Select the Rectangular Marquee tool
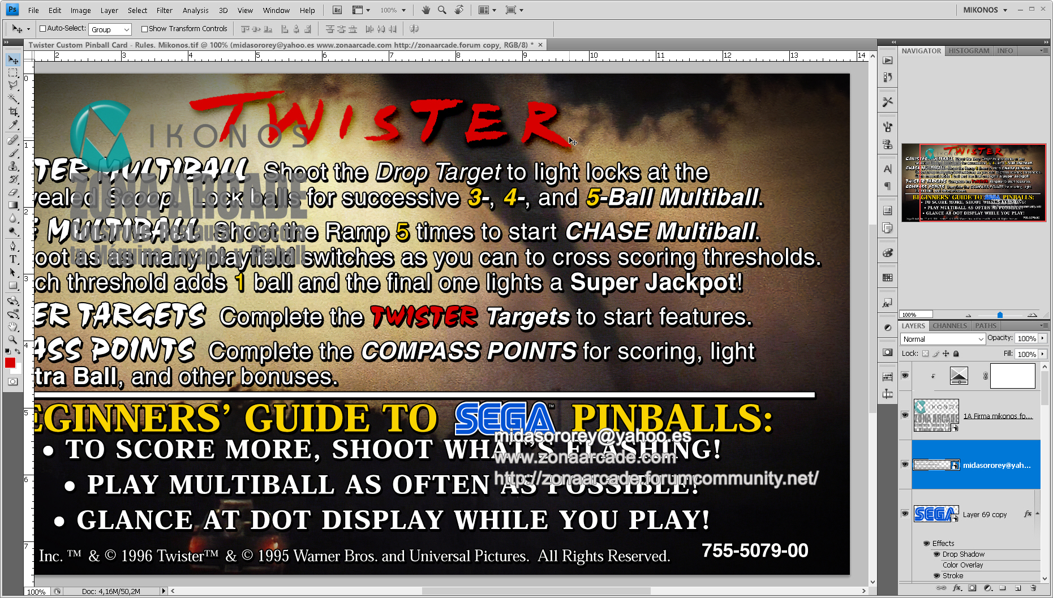This screenshot has height=598, width=1053. pos(13,72)
